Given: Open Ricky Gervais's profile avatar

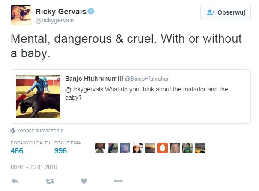Looking at the screenshot, I should point(21,15).
